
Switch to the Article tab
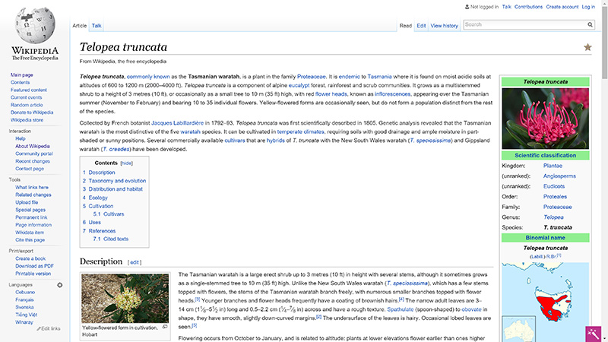coord(80,26)
